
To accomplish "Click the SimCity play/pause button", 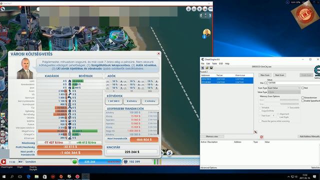I will [x=3, y=161].
